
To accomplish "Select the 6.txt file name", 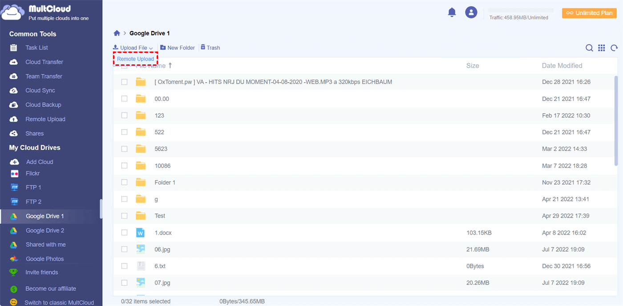I will coord(160,266).
